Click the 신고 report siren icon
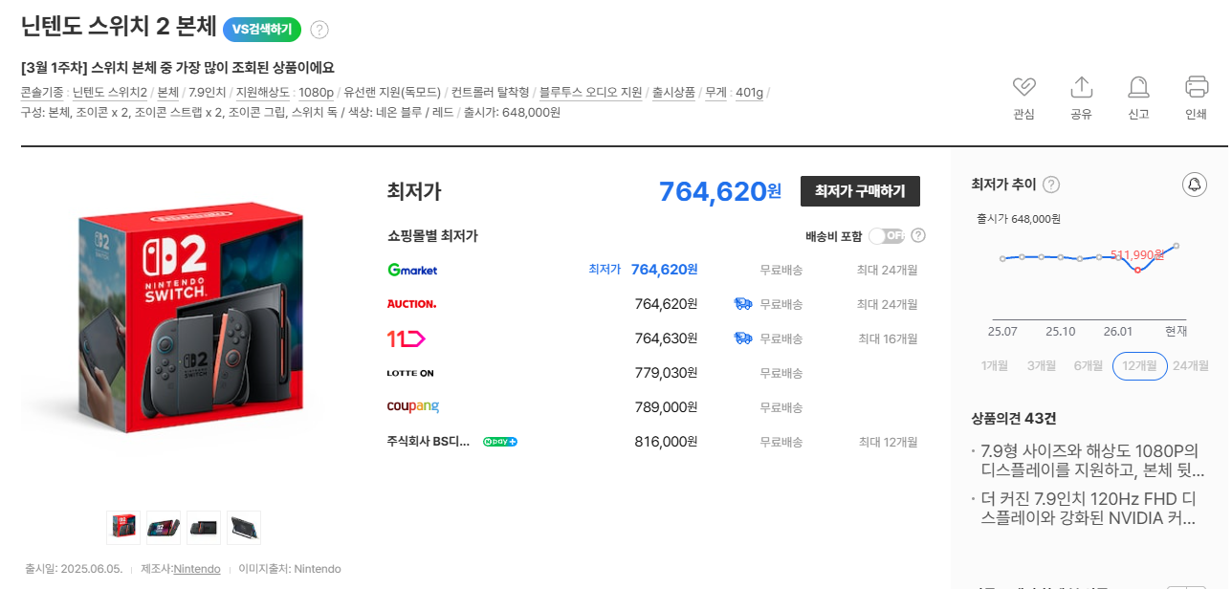Screen dimensions: 1232x589 pyautogui.click(x=1138, y=87)
